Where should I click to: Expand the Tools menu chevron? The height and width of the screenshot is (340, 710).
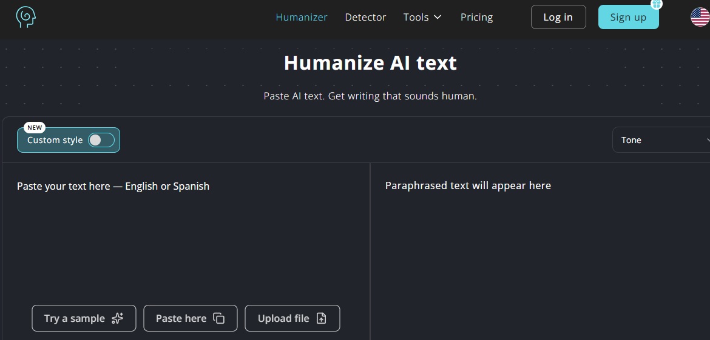438,17
